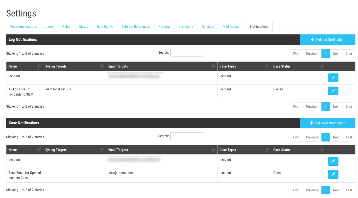Click Add Log Notification button
This screenshot has height=198, width=358.
coord(327,40)
